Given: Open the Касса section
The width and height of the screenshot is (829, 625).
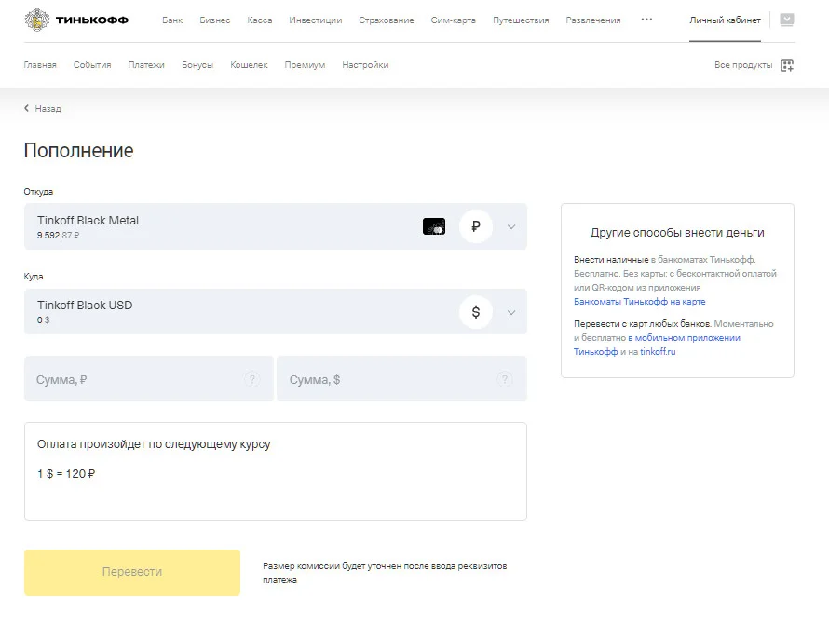Looking at the screenshot, I should [260, 20].
